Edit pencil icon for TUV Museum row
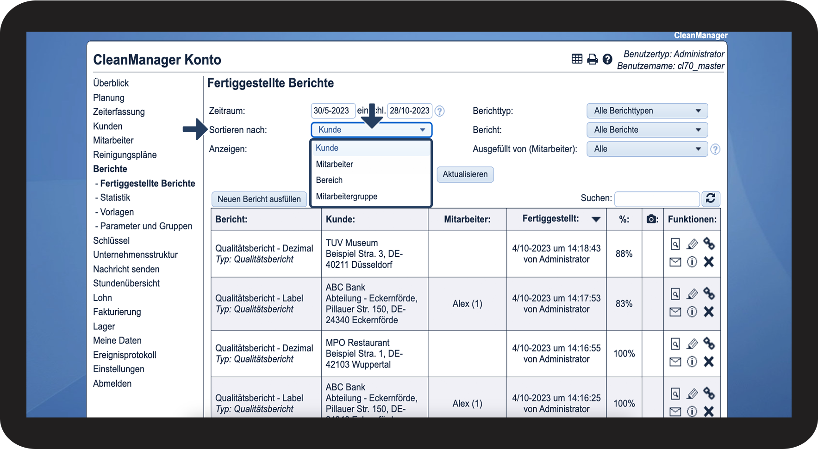Image resolution: width=818 pixels, height=449 pixels. 692,244
